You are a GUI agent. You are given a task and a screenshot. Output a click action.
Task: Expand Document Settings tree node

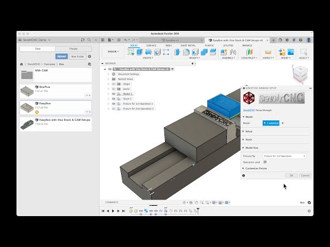click(109, 74)
